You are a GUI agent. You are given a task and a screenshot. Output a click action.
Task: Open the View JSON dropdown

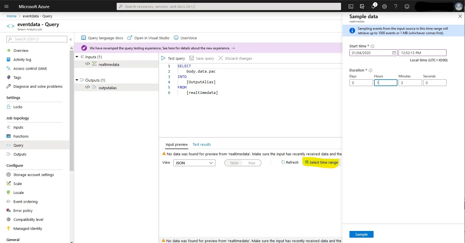tap(194, 163)
